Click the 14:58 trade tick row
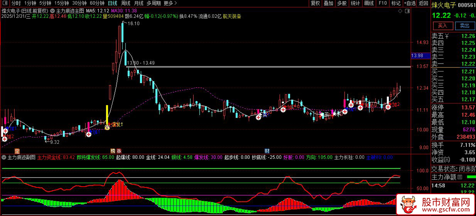 [x=453, y=185]
